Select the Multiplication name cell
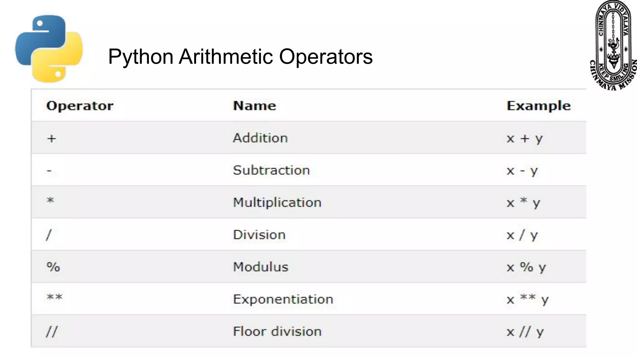The height and width of the screenshot is (358, 637). [x=277, y=203]
